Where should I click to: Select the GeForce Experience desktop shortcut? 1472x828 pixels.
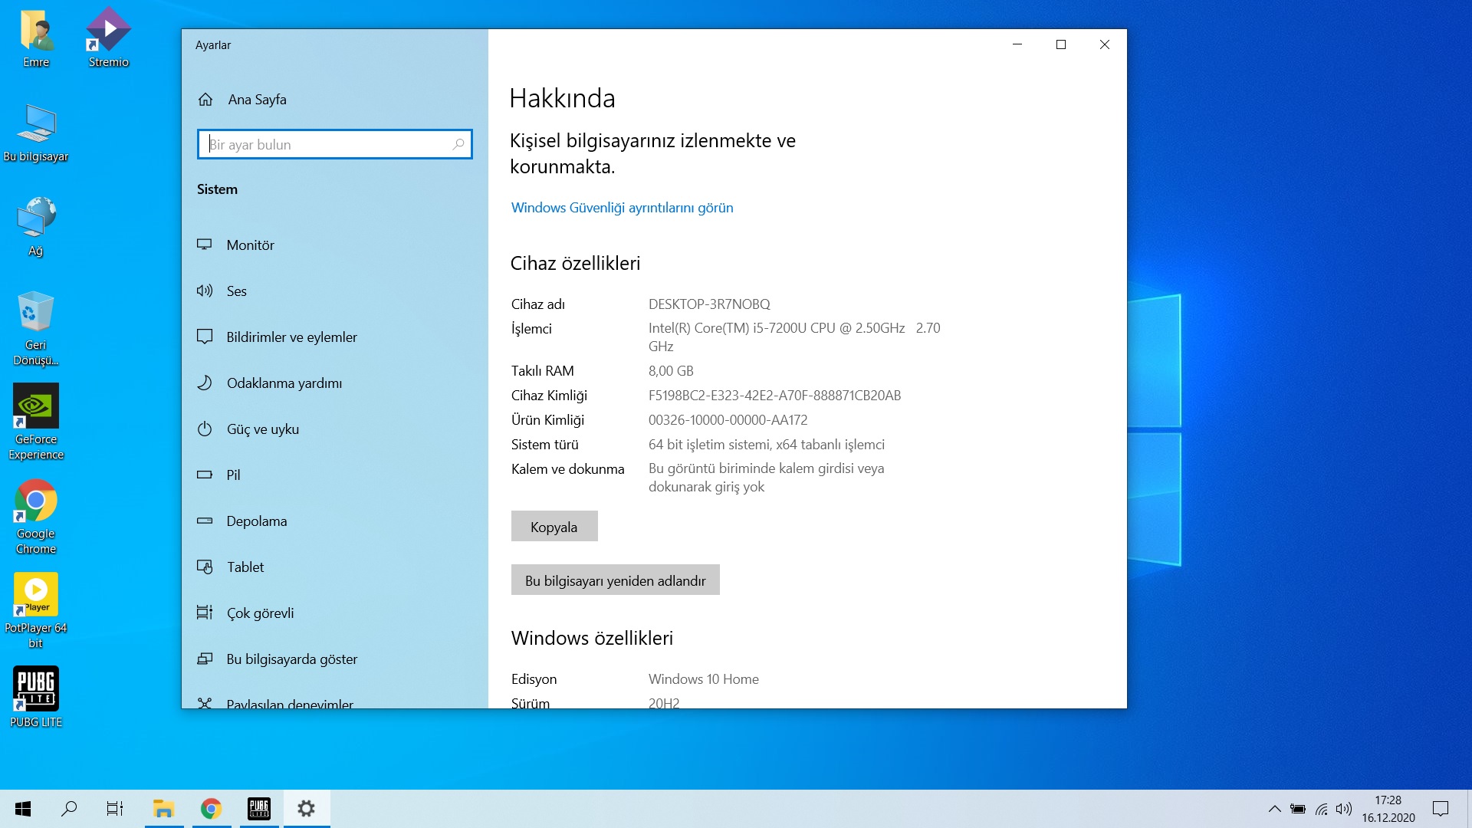[x=36, y=422]
